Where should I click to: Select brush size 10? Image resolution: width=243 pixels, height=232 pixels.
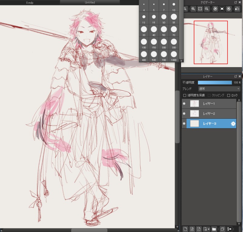click(174, 6)
